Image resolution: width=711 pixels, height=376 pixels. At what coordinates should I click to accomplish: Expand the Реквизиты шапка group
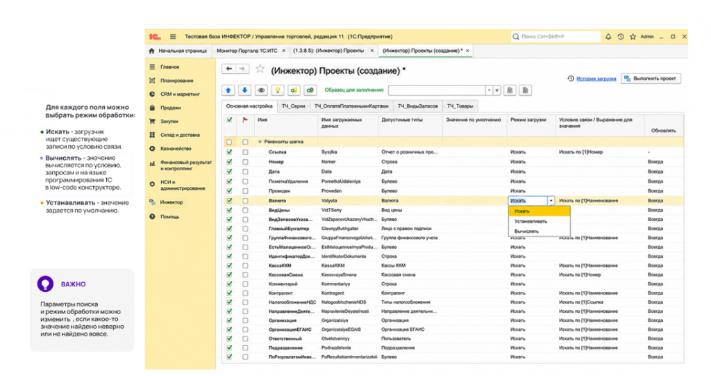pos(260,142)
